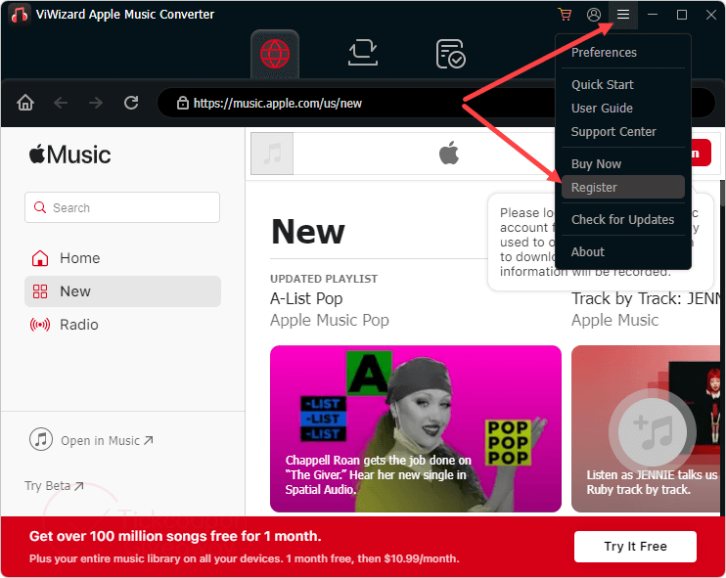The image size is (726, 578).
Task: Select New in sidebar
Action: pyautogui.click(x=122, y=291)
